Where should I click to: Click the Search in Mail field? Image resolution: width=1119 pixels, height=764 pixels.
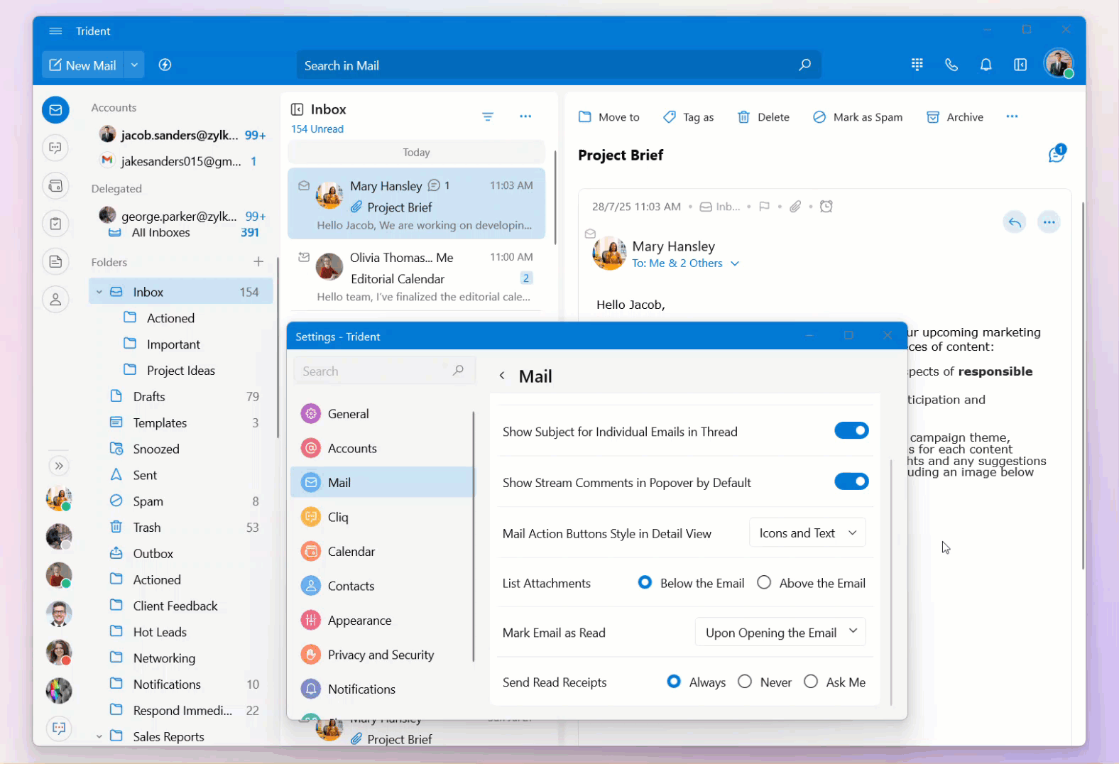coord(559,65)
